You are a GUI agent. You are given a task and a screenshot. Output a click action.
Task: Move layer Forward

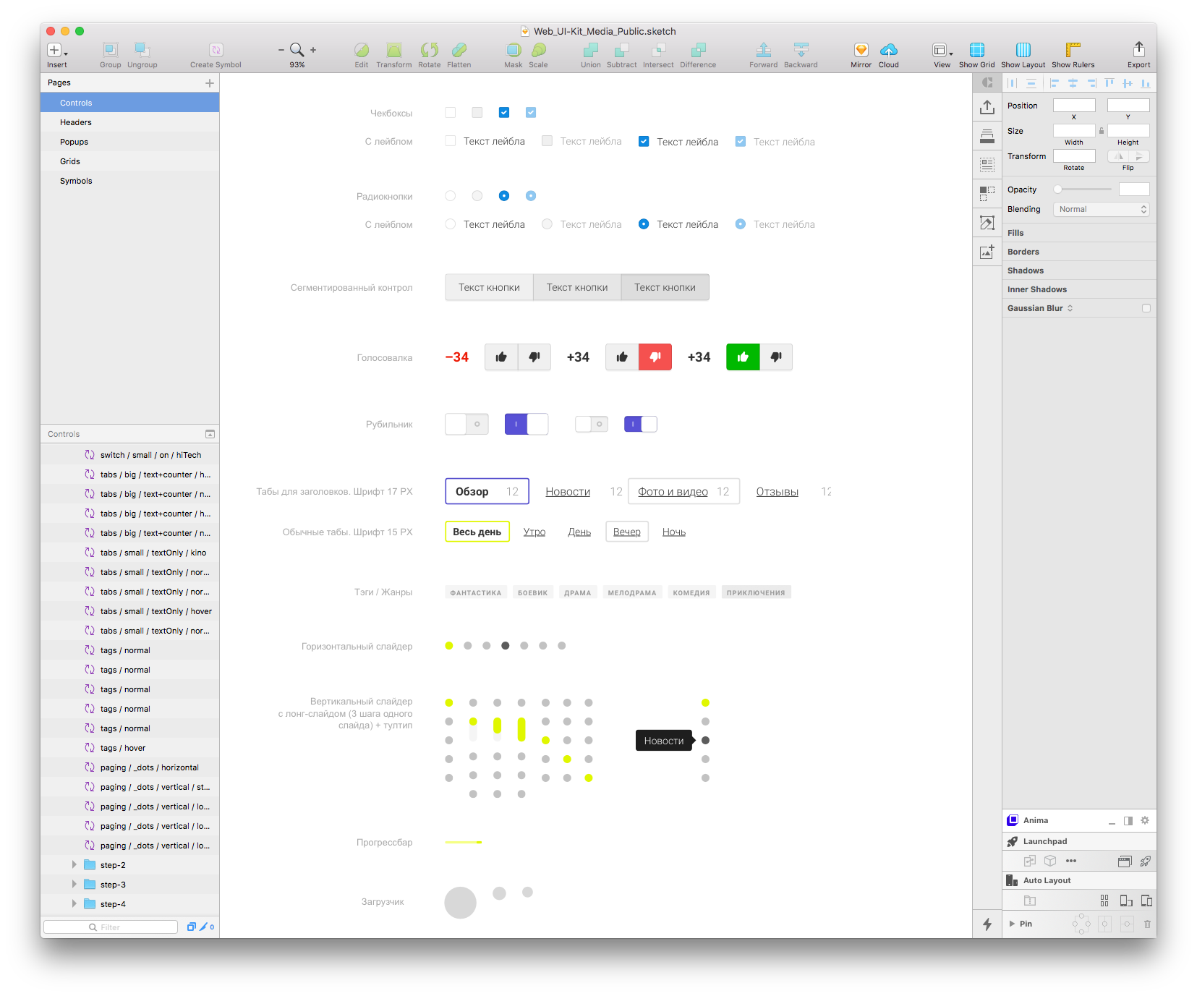click(x=763, y=50)
